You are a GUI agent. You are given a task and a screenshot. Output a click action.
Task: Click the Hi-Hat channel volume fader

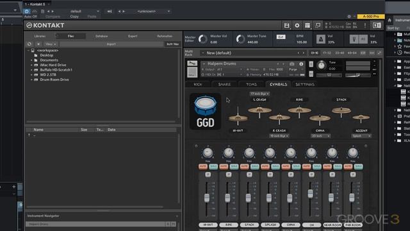click(x=207, y=198)
